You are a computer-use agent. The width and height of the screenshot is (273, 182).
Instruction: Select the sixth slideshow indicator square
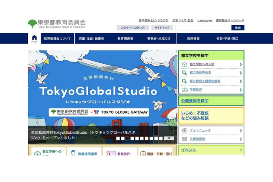[x=142, y=138]
